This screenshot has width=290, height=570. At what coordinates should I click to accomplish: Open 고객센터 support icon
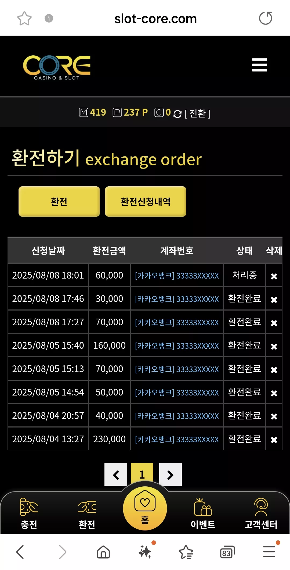point(261,513)
